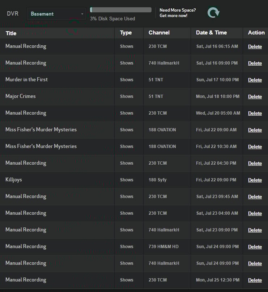This screenshot has width=268, height=292.
Task: Delete the Major Crimes recording
Action: (x=255, y=96)
